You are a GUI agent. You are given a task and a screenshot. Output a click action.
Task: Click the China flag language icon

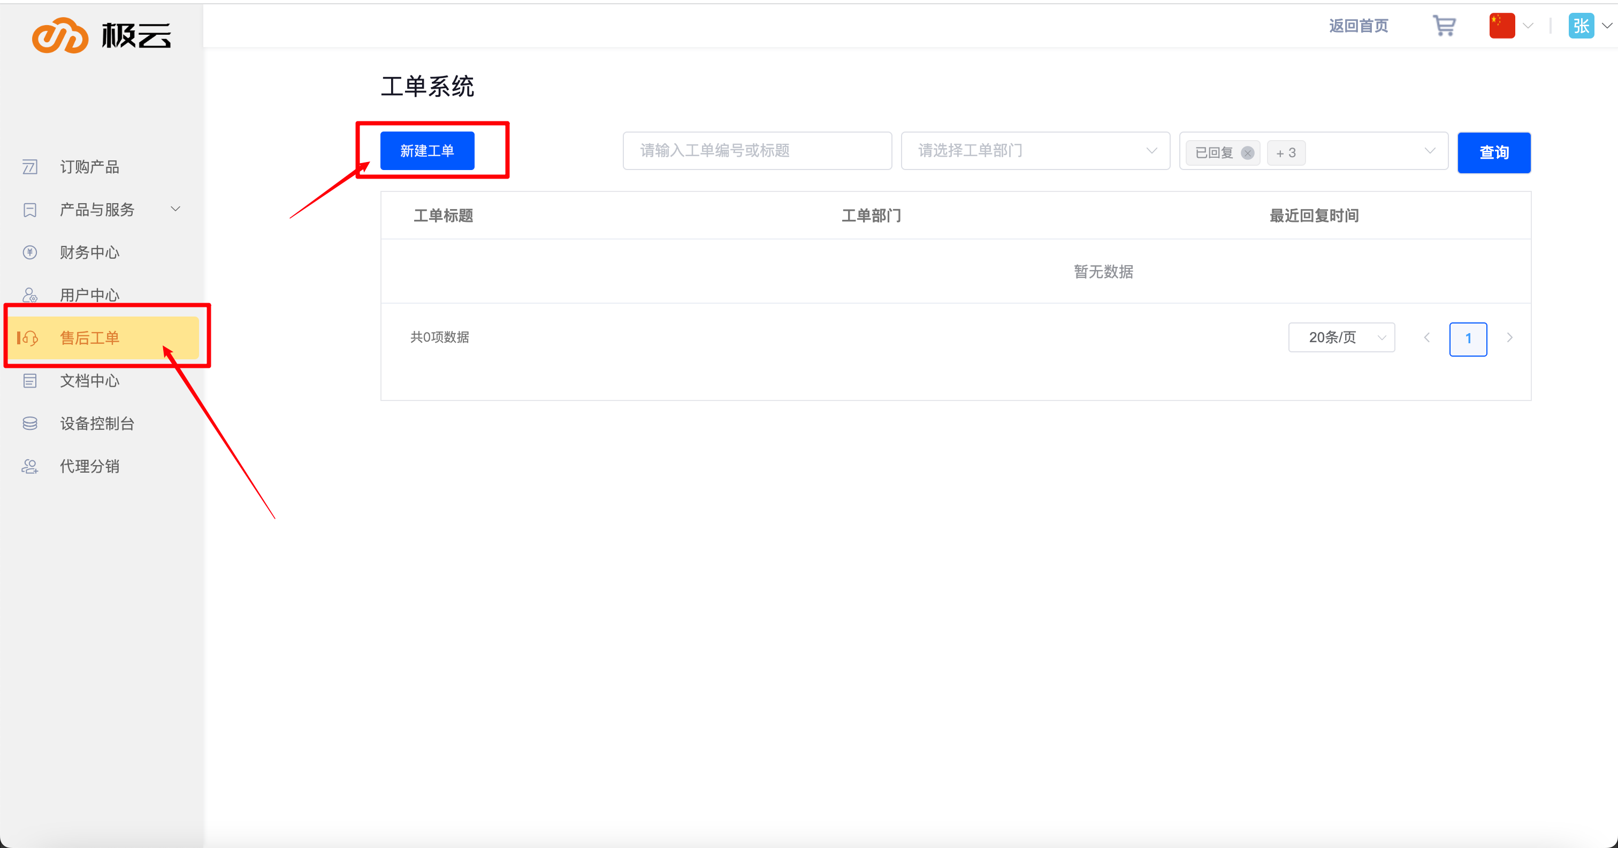tap(1501, 26)
